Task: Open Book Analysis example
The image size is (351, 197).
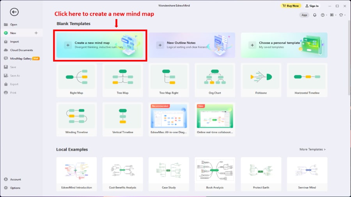Action: pos(215,174)
